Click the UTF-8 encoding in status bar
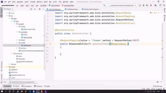 153,89
